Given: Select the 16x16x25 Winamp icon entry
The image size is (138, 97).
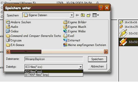Looking at the screenshot, I should point(128,27).
